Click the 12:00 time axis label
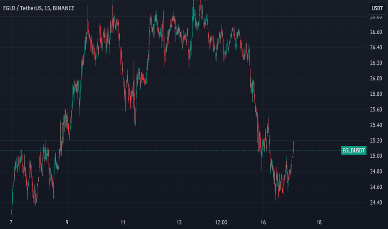Screen dimensions: 388x229 point(221,222)
